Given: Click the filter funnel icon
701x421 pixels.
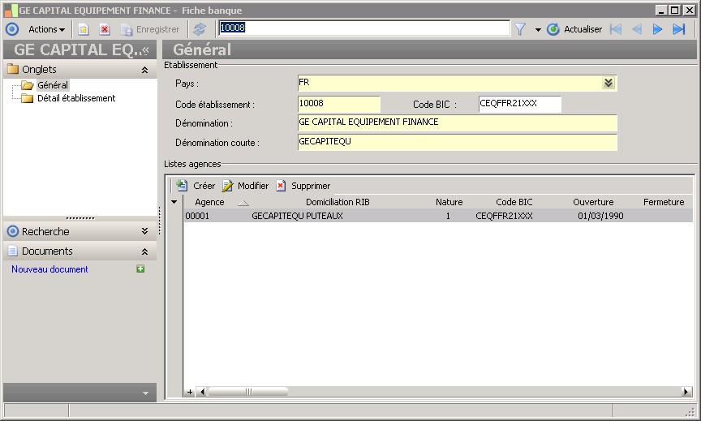Looking at the screenshot, I should (x=520, y=29).
